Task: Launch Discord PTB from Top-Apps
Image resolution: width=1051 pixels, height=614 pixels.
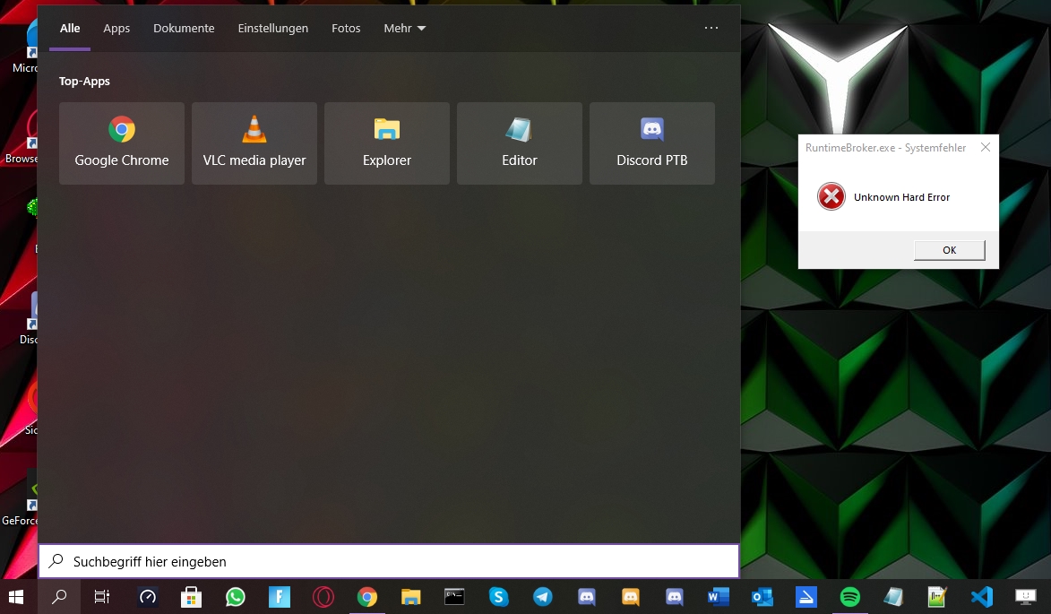Action: [x=652, y=143]
